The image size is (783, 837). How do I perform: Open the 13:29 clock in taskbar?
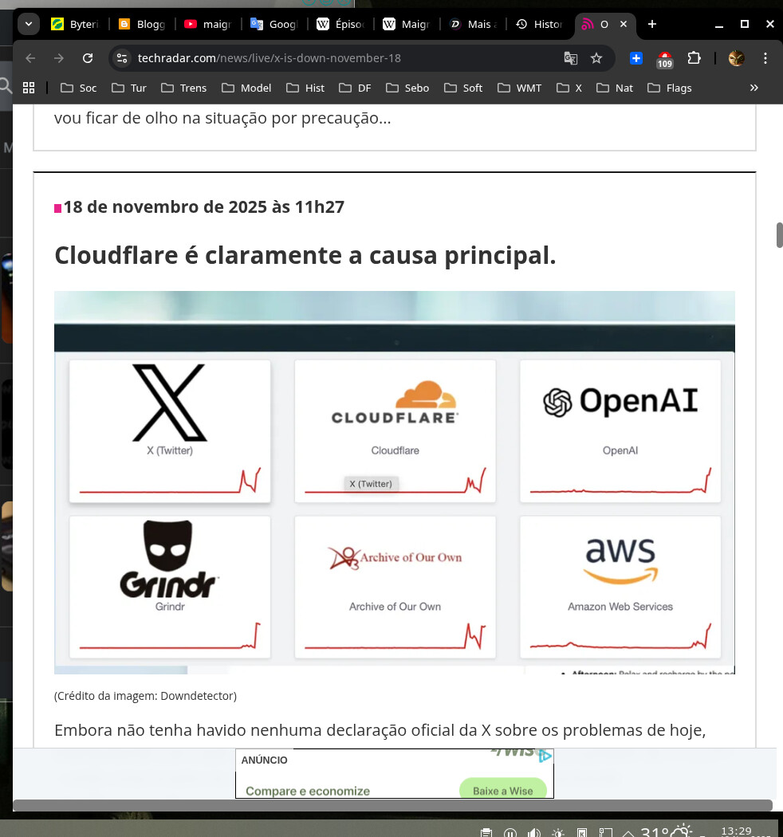point(737,831)
